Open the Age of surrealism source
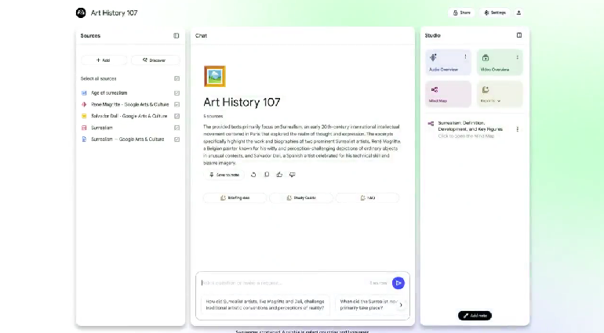 (x=109, y=92)
